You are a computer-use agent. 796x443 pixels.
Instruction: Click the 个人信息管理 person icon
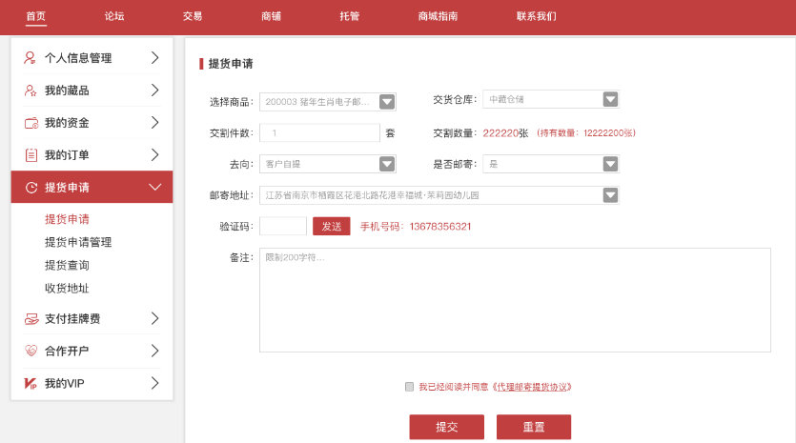30,58
